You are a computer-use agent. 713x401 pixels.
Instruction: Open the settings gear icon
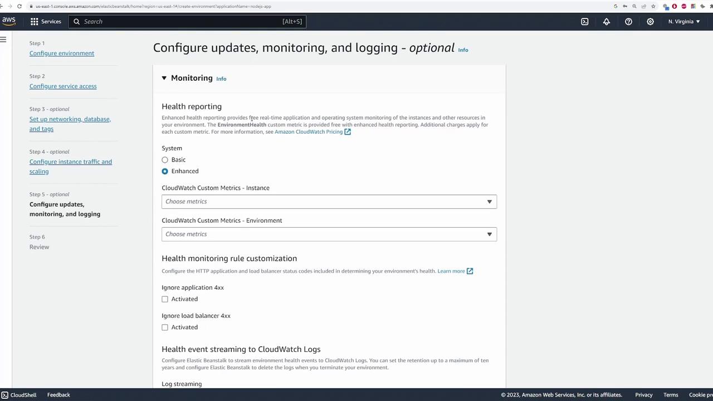(650, 21)
